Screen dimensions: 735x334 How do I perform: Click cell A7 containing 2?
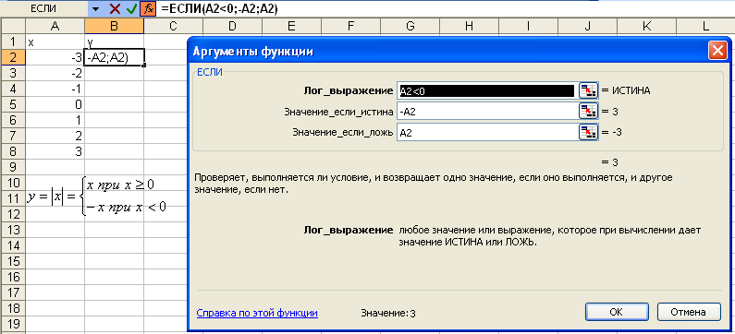(x=55, y=137)
